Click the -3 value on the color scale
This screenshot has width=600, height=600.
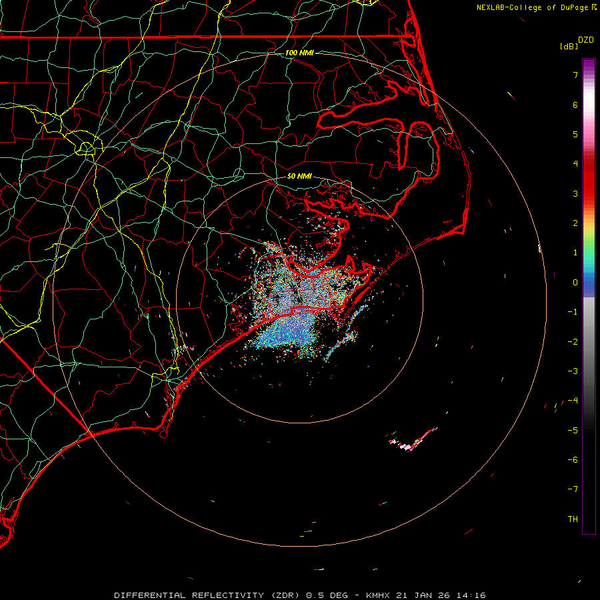coord(573,371)
